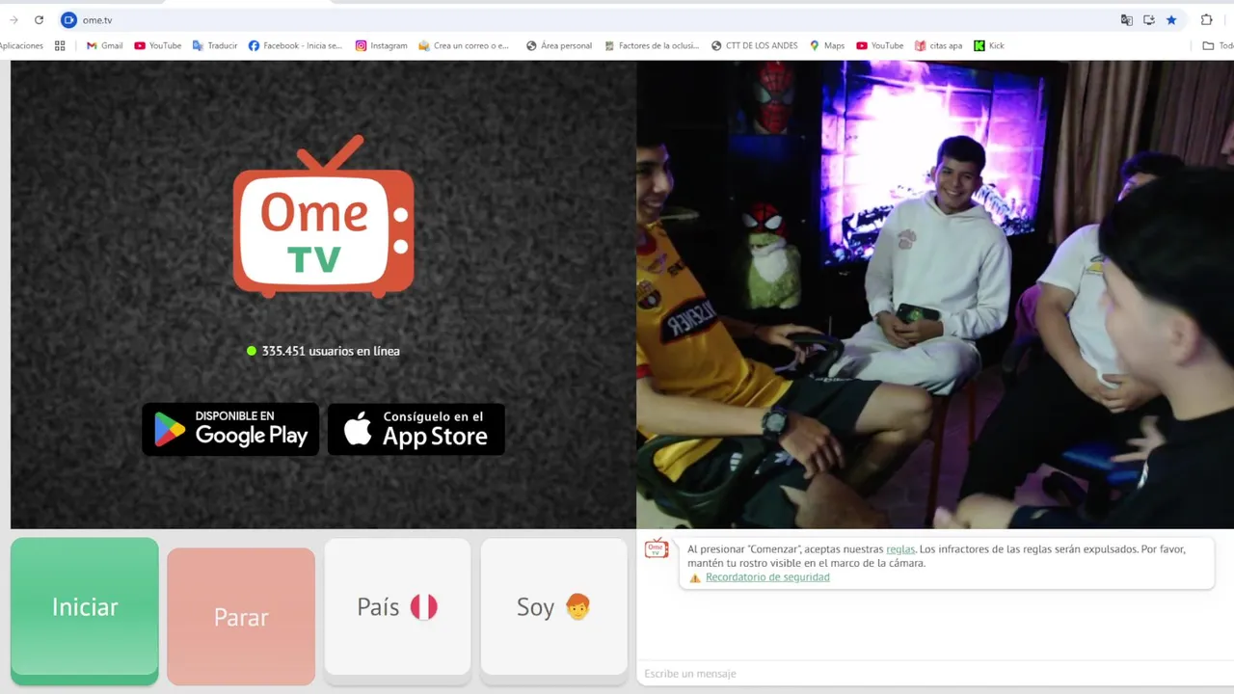Open the App Store download badge
This screenshot has height=694, width=1234.
click(x=416, y=429)
